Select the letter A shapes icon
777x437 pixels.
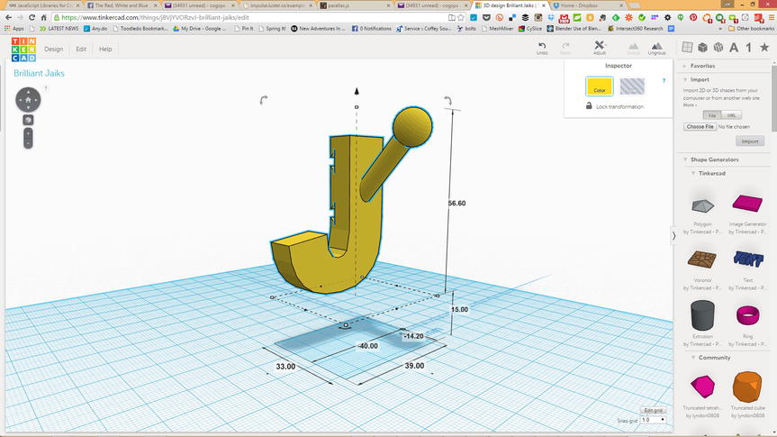click(734, 48)
